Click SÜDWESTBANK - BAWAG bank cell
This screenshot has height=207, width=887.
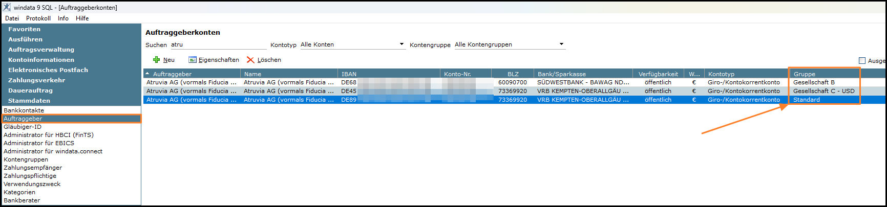tap(583, 82)
